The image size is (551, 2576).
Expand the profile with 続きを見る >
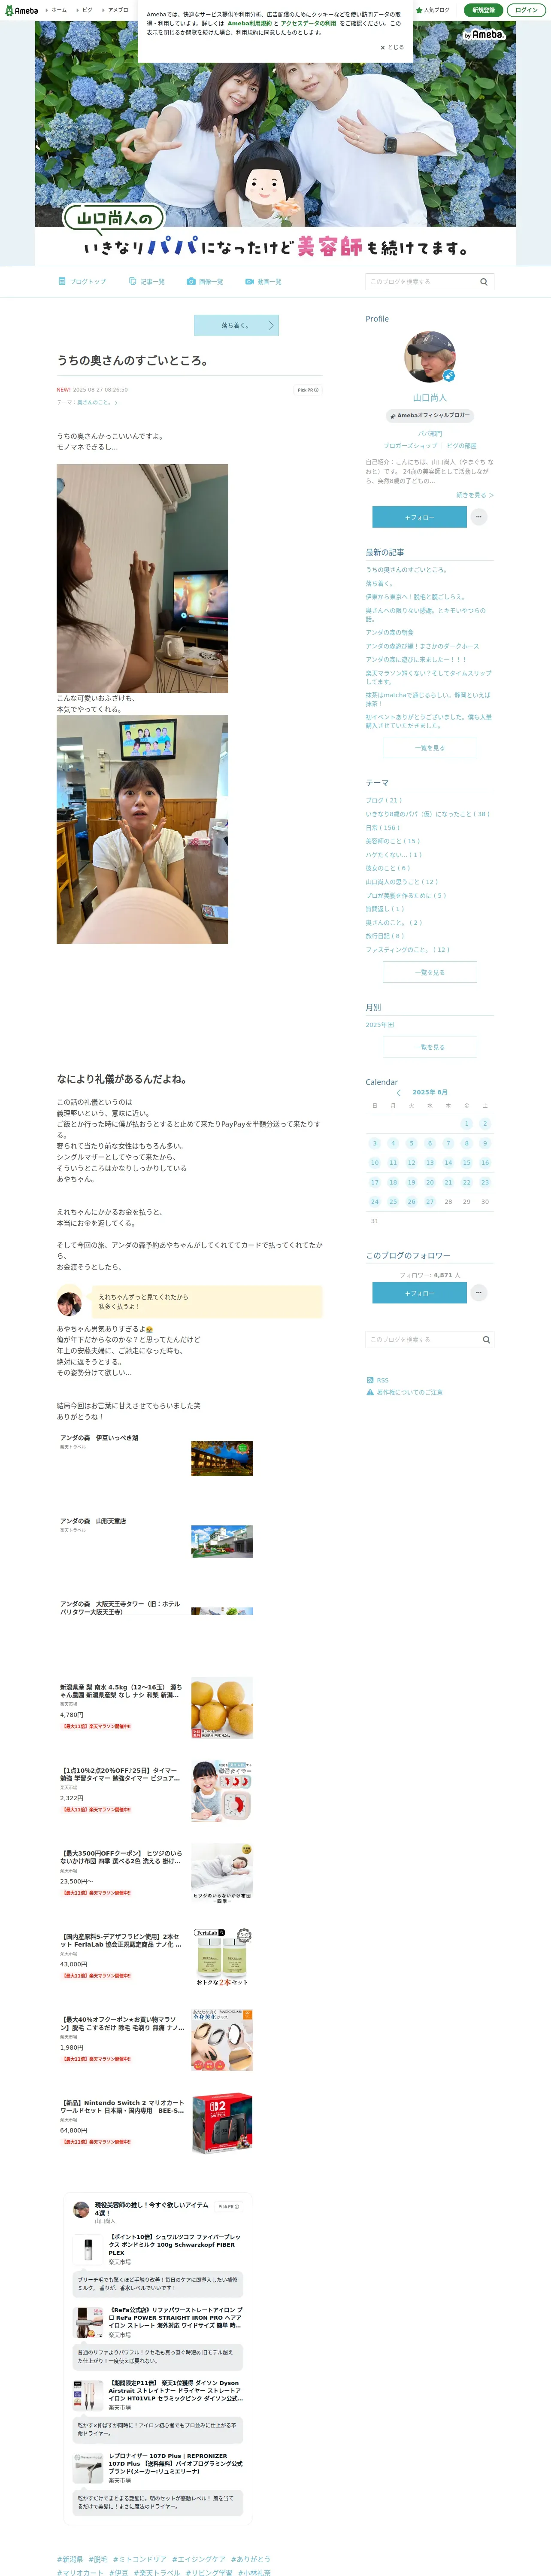475,495
